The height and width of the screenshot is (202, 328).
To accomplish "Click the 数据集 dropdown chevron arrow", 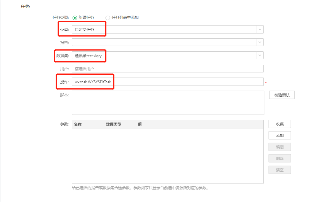I will click(261, 55).
